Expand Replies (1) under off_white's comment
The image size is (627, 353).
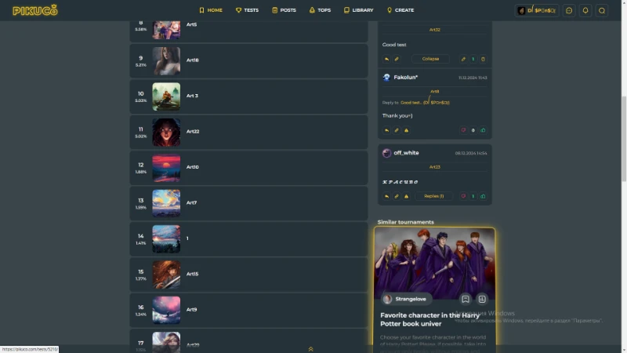tap(434, 196)
